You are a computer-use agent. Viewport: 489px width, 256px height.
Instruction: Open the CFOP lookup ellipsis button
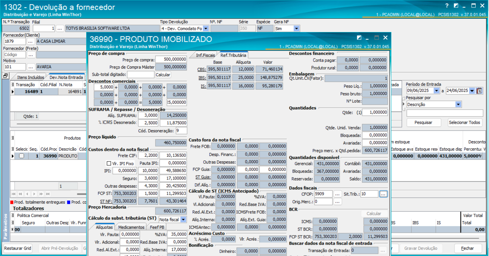pos(337,194)
